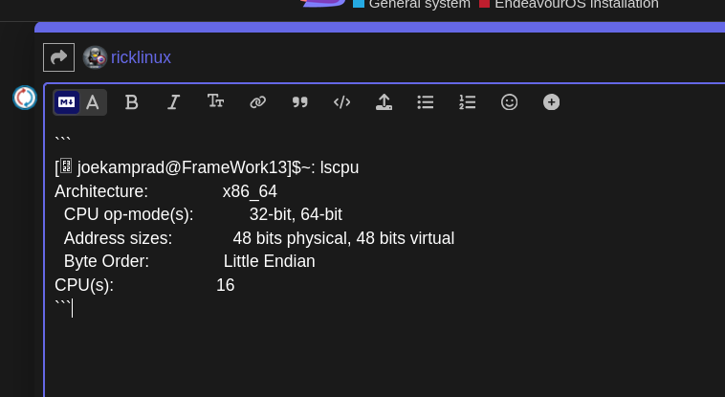Open the reply-type arrow menu
725x397 pixels.
point(58,57)
